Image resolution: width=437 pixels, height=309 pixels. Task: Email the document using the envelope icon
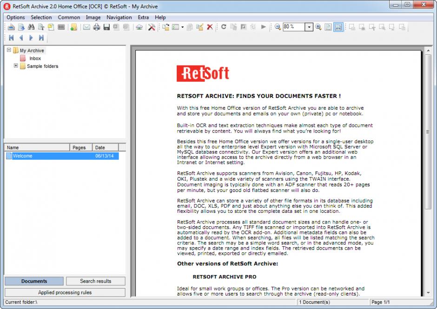pos(86,27)
